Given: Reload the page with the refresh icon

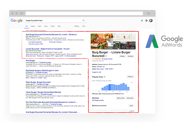Looking at the screenshot, I should coord(22,13).
